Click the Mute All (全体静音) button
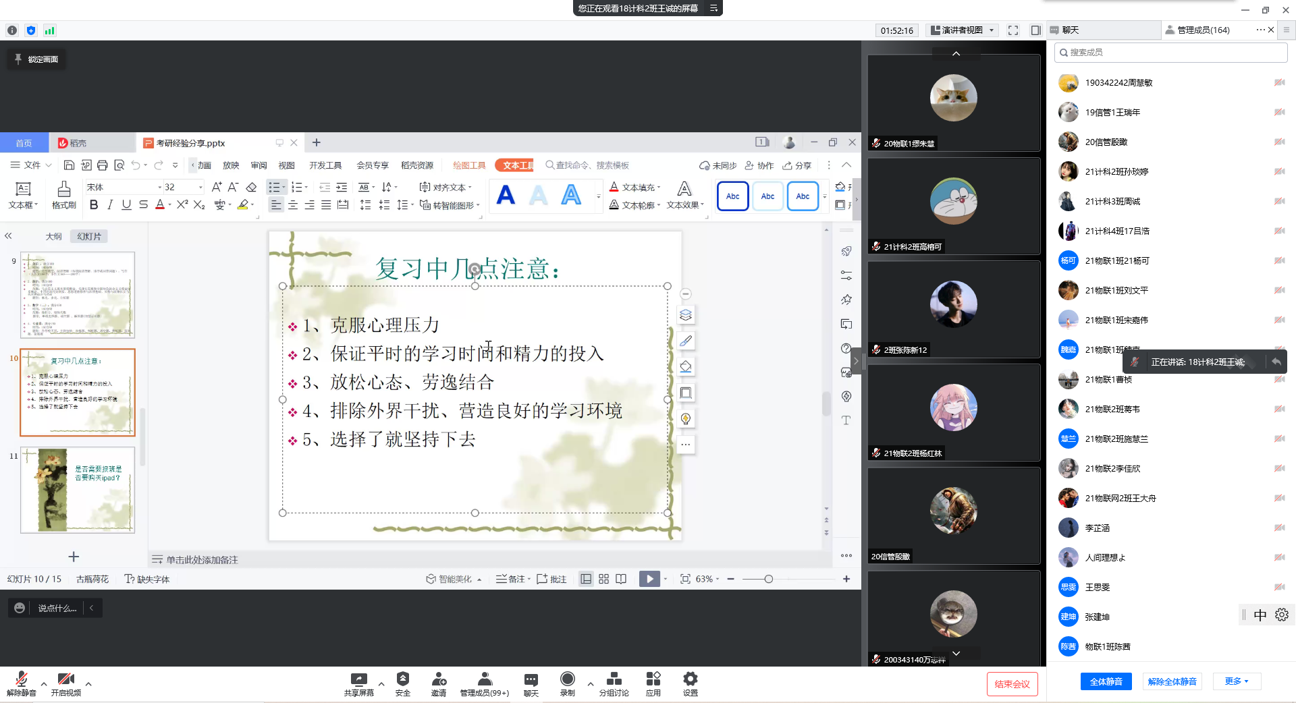Image resolution: width=1296 pixels, height=703 pixels. point(1106,681)
